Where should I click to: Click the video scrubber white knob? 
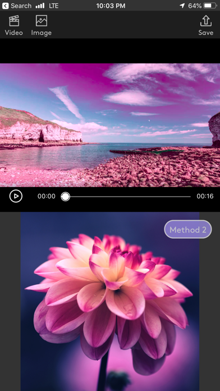pyautogui.click(x=65, y=197)
